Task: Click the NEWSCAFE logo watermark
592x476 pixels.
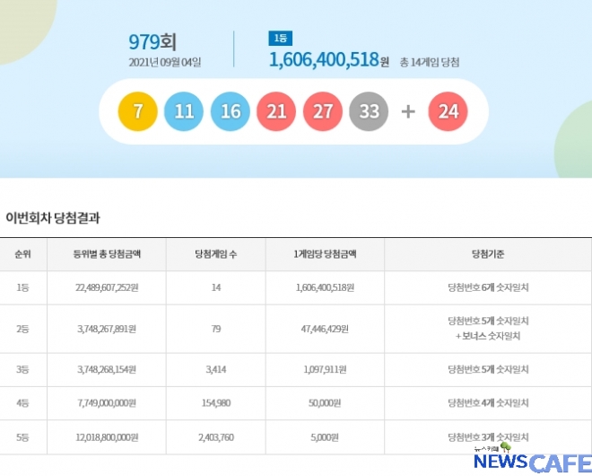Action: click(x=531, y=462)
